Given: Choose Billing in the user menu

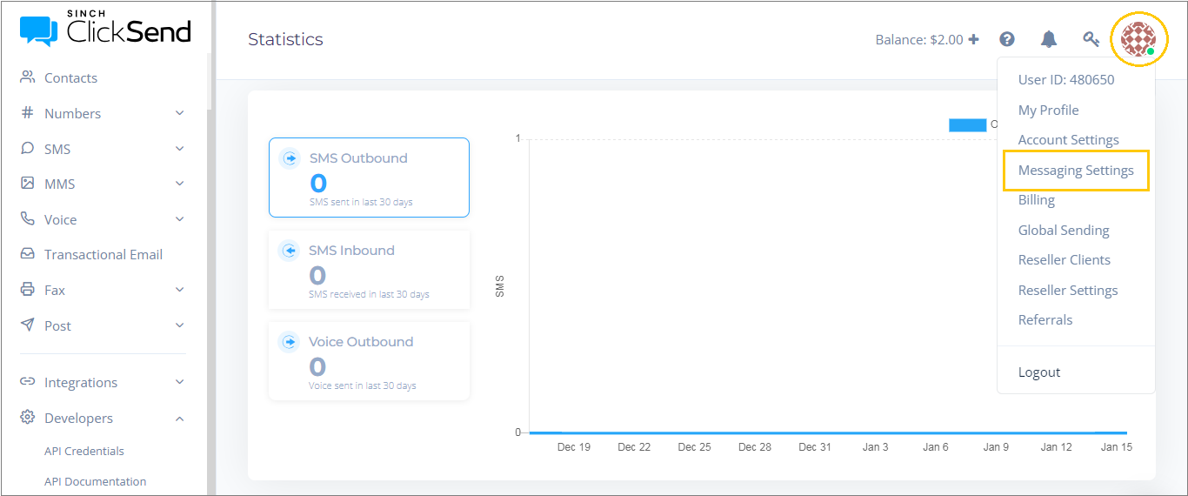Looking at the screenshot, I should pyautogui.click(x=1036, y=199).
